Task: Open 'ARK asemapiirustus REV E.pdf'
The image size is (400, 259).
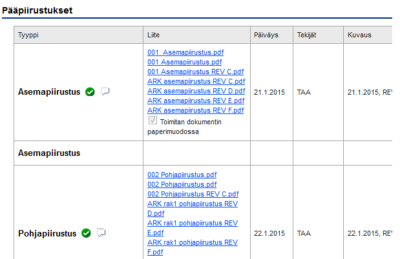Action: point(196,101)
